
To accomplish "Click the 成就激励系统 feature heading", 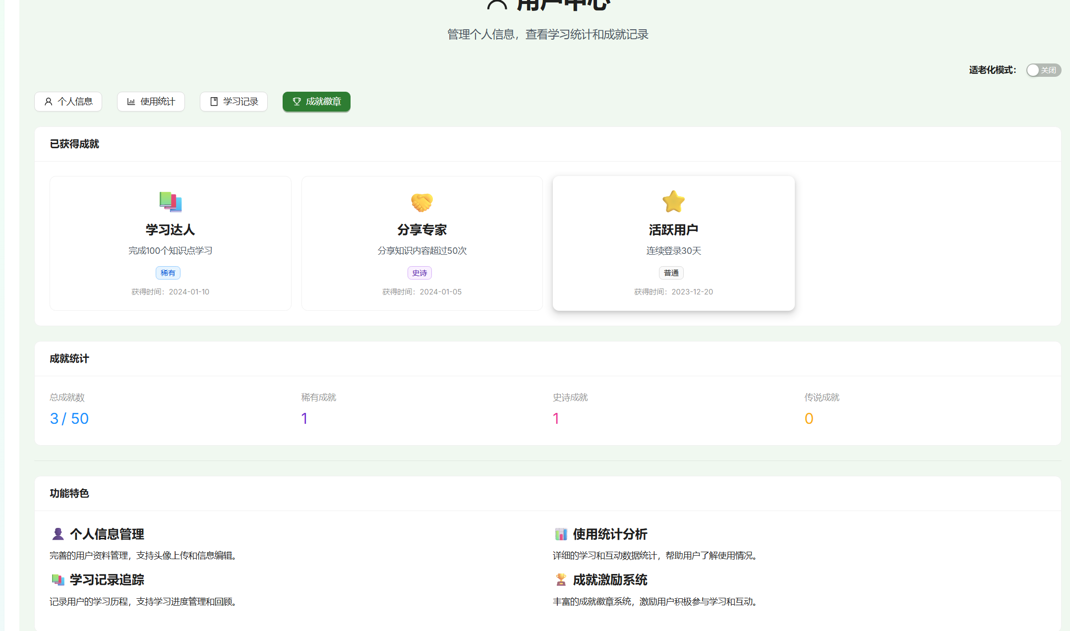I will click(x=610, y=579).
